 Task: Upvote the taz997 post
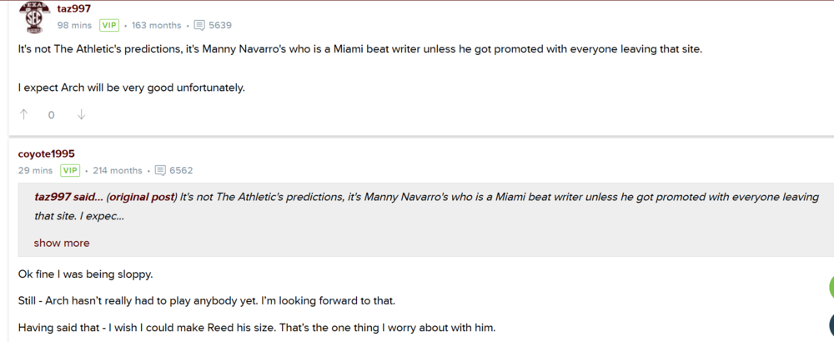point(24,115)
